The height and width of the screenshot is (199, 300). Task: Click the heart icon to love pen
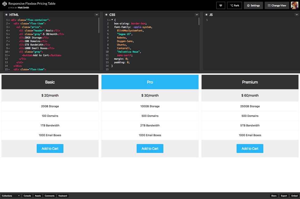[x=220, y=6]
